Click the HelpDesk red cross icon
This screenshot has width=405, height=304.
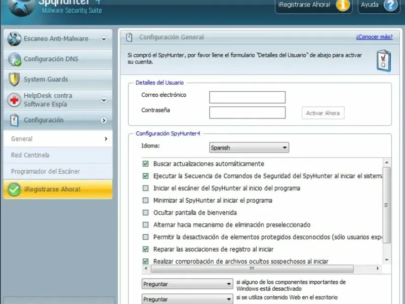click(14, 100)
